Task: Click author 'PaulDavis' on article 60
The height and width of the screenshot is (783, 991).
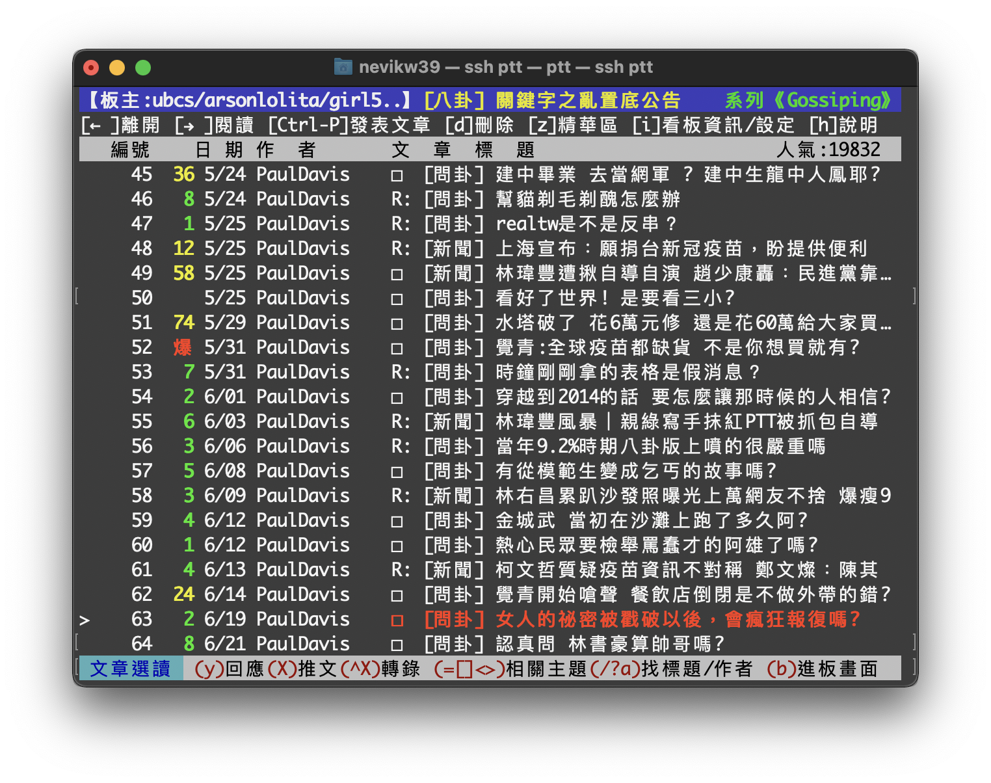Action: [303, 545]
